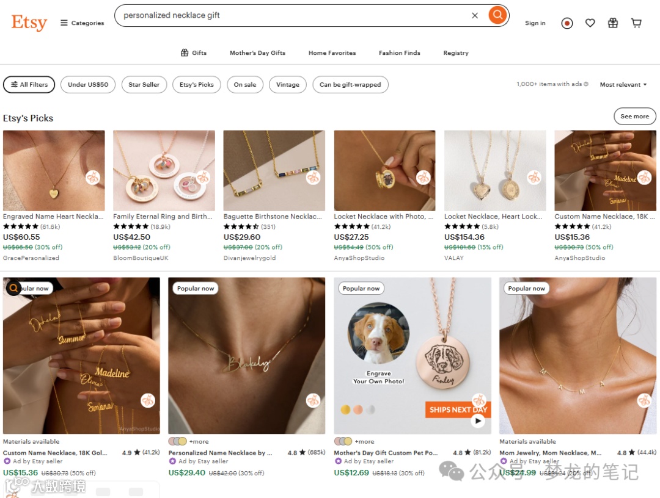Expand the Categories menu
660x498 pixels.
tap(82, 23)
